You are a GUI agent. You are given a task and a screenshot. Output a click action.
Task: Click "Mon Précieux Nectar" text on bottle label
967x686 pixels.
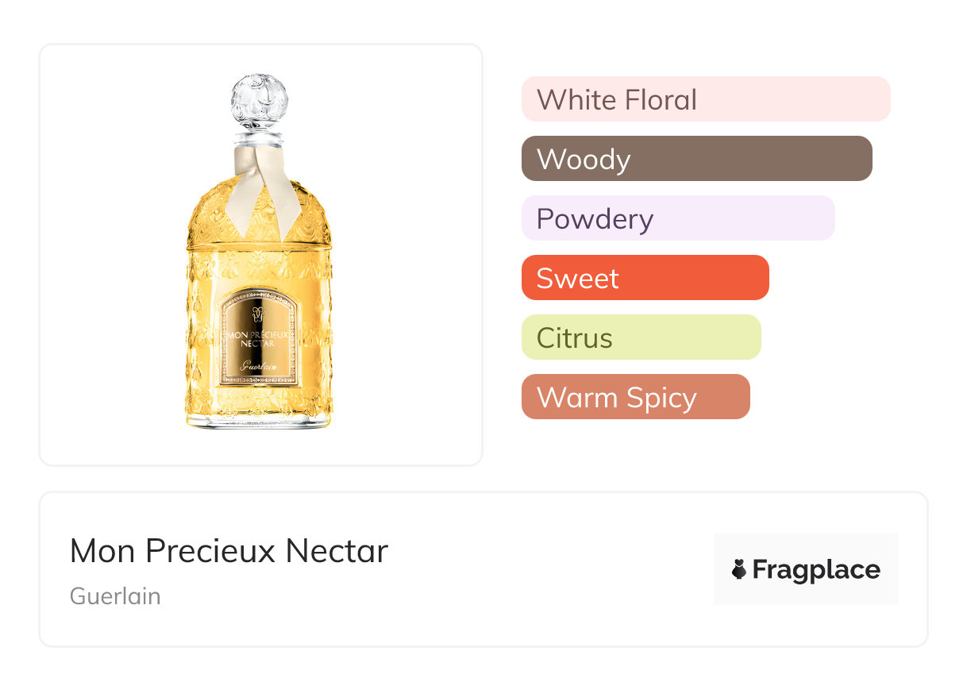258,338
